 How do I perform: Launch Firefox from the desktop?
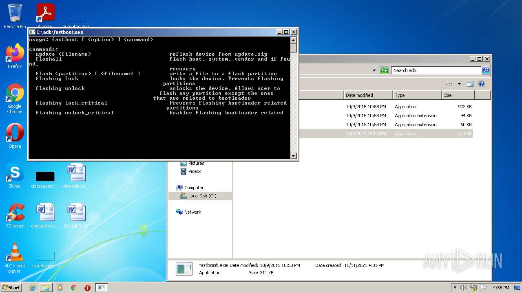click(15, 56)
